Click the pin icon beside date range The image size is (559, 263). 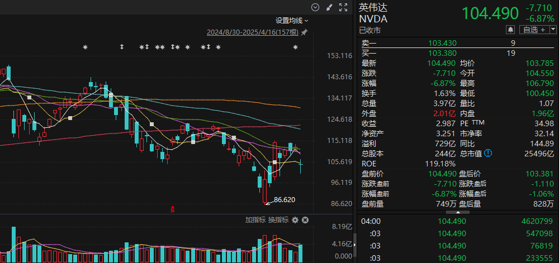pos(304,34)
